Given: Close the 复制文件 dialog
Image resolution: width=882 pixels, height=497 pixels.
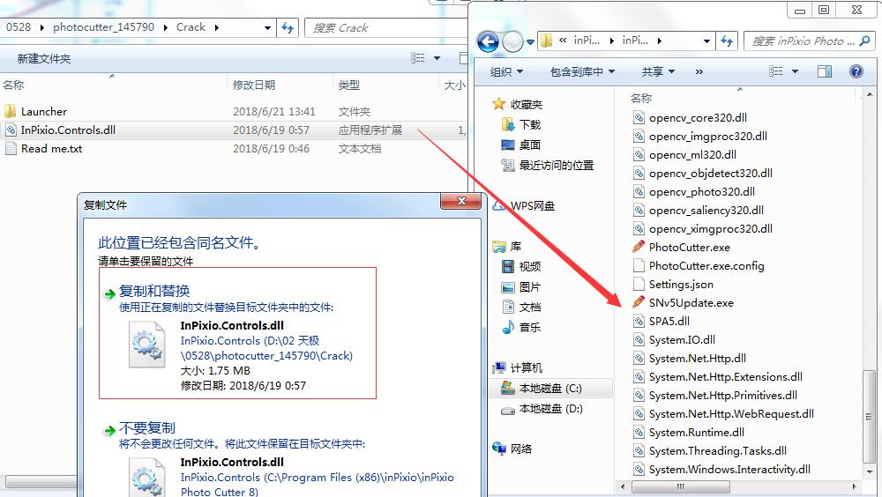Looking at the screenshot, I should pos(461,201).
